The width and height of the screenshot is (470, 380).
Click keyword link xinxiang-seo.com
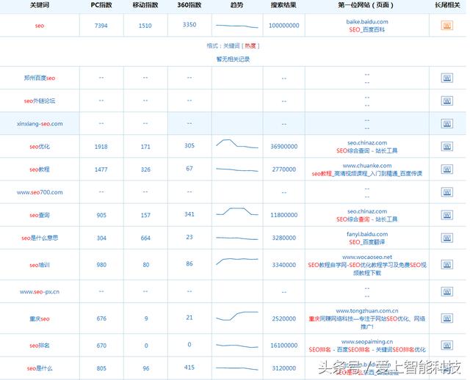point(40,124)
